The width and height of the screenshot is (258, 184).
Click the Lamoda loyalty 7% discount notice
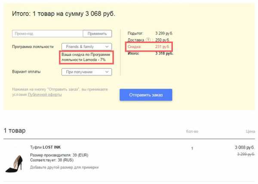[x=87, y=58]
